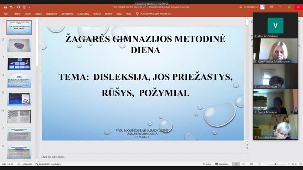Click the Save icon in quick access toolbar

click(x=5, y=7)
